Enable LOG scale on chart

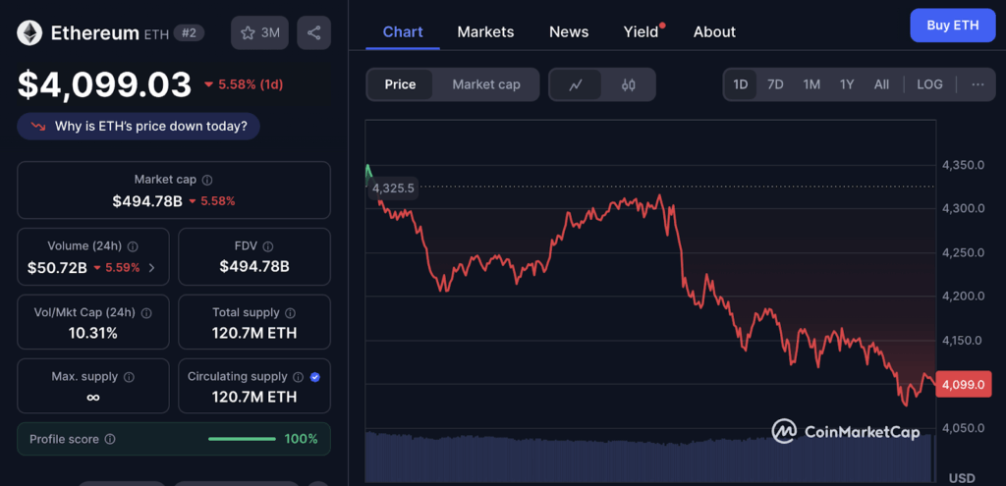[929, 84]
